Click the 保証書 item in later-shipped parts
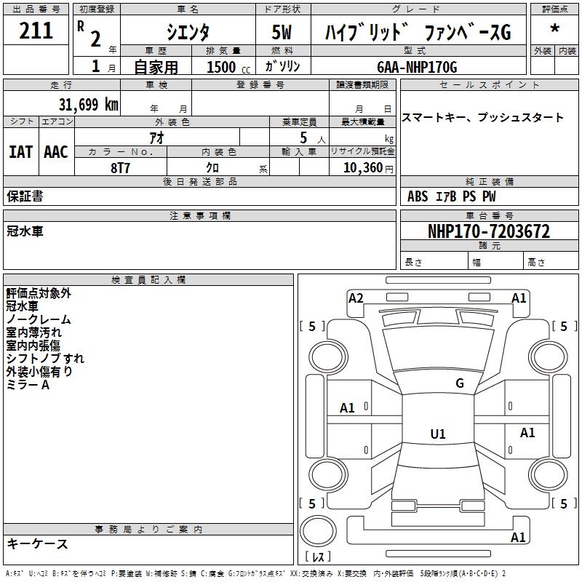Viewport: 582px width, 582px height. click(25, 196)
